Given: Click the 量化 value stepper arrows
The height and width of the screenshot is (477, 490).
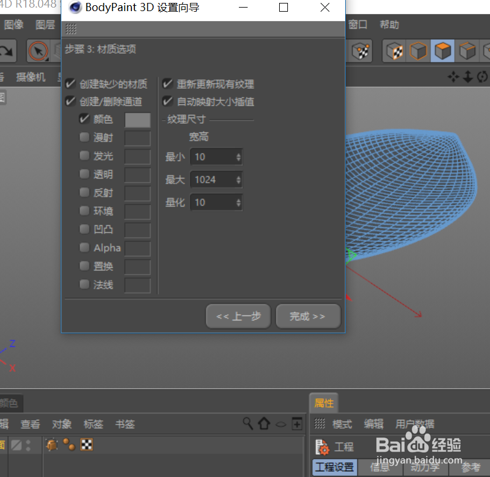Looking at the screenshot, I should (238, 203).
